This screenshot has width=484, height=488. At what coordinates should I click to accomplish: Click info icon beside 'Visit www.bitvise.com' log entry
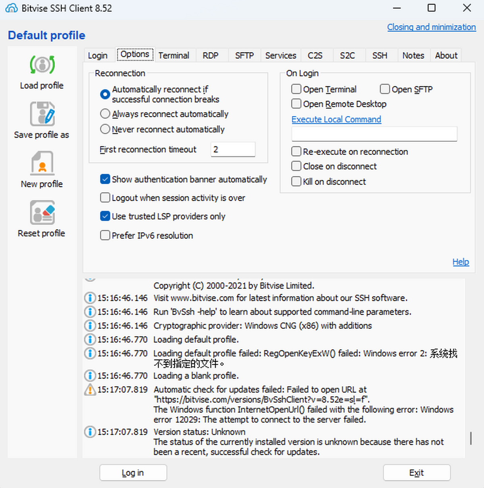pyautogui.click(x=90, y=298)
